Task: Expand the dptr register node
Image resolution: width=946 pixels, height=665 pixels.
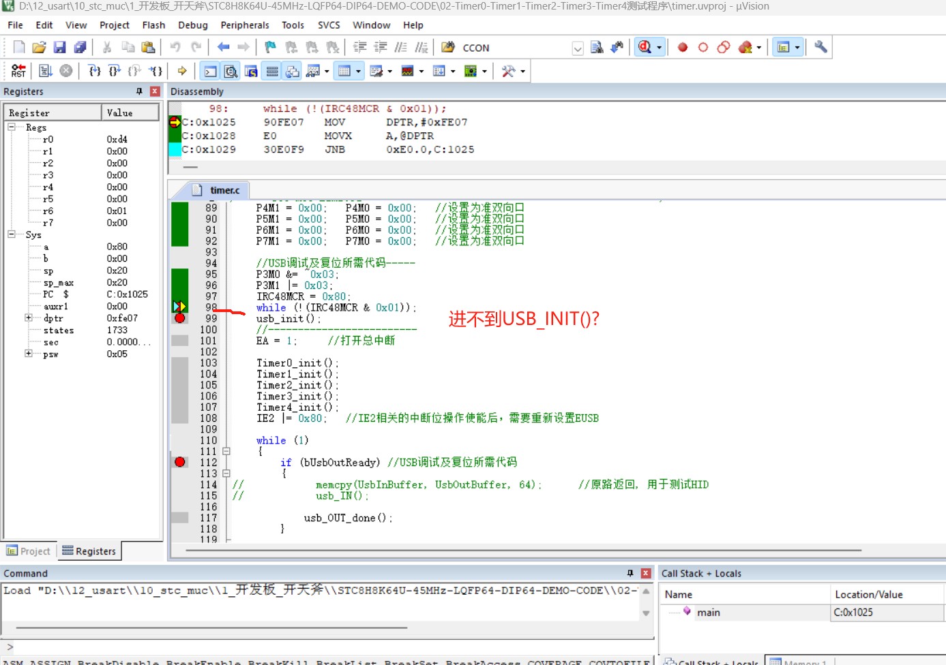Action: pyautogui.click(x=29, y=318)
